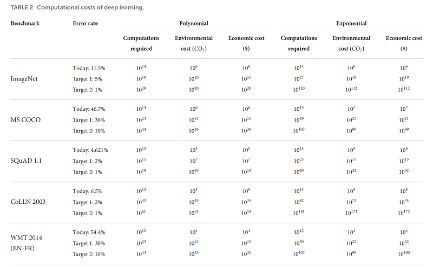The image size is (433, 267).
Task: Select the "SQuAD 1.1" benchmark label
Action: pos(26,161)
